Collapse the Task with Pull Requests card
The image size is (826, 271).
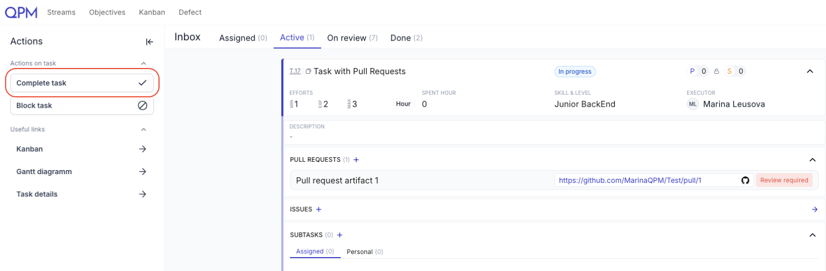pos(810,72)
